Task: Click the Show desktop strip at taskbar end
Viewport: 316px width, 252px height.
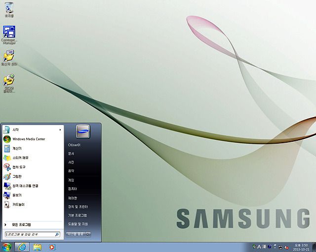Action: (314, 247)
